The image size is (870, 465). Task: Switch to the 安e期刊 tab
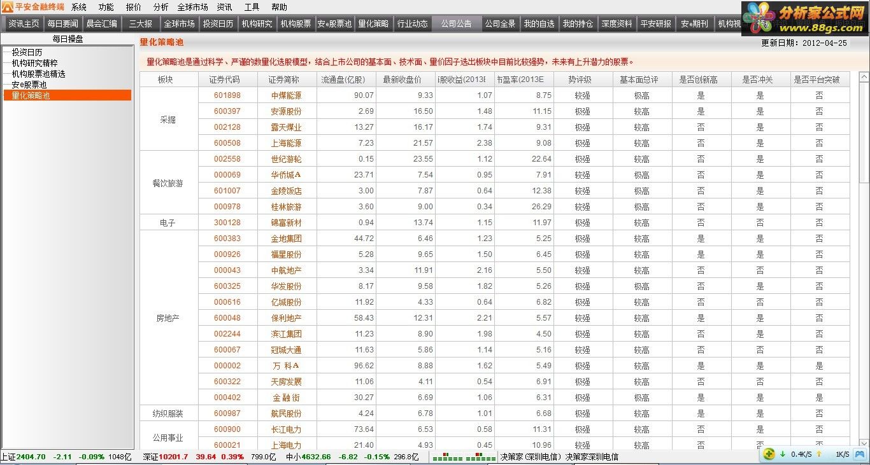pos(694,24)
